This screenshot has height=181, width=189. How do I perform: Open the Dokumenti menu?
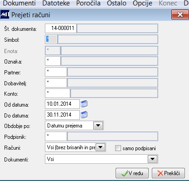(x=19, y=3)
